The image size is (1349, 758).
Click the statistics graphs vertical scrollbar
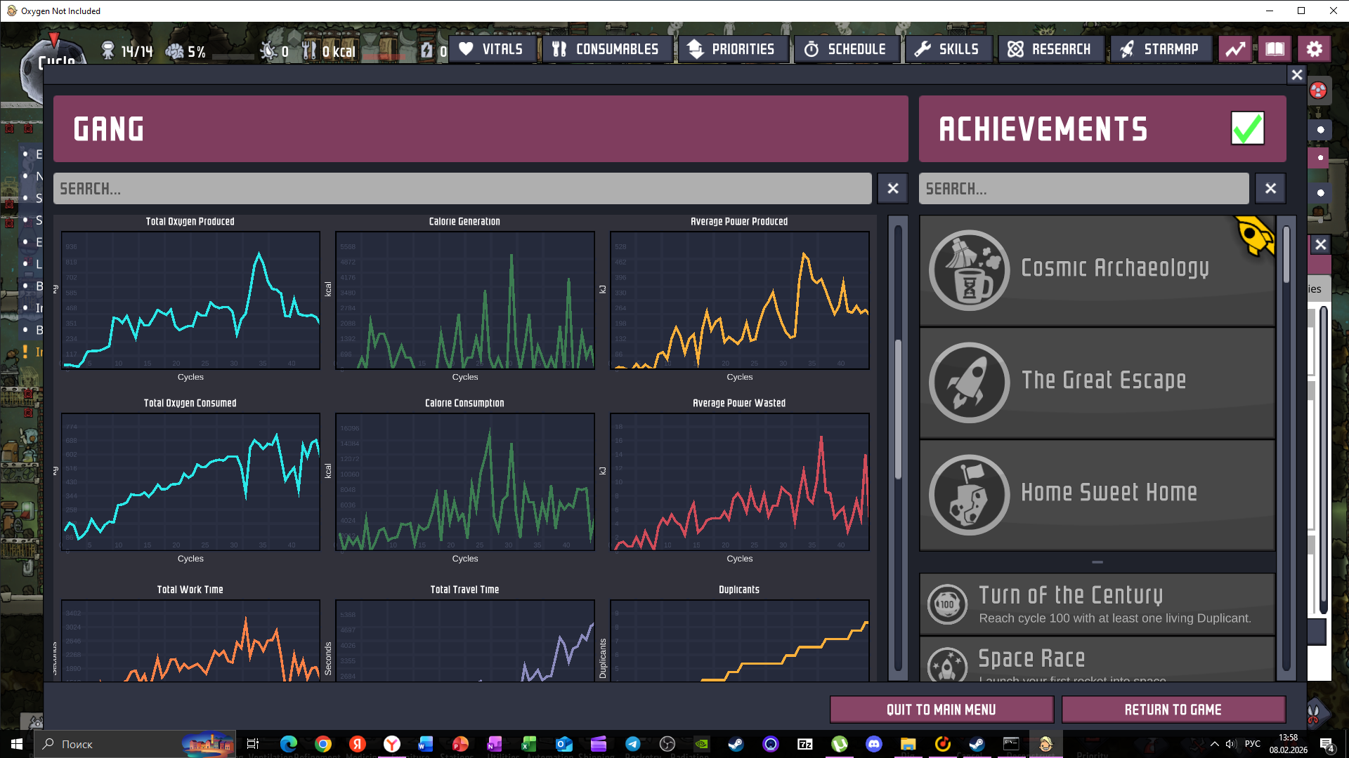point(898,407)
